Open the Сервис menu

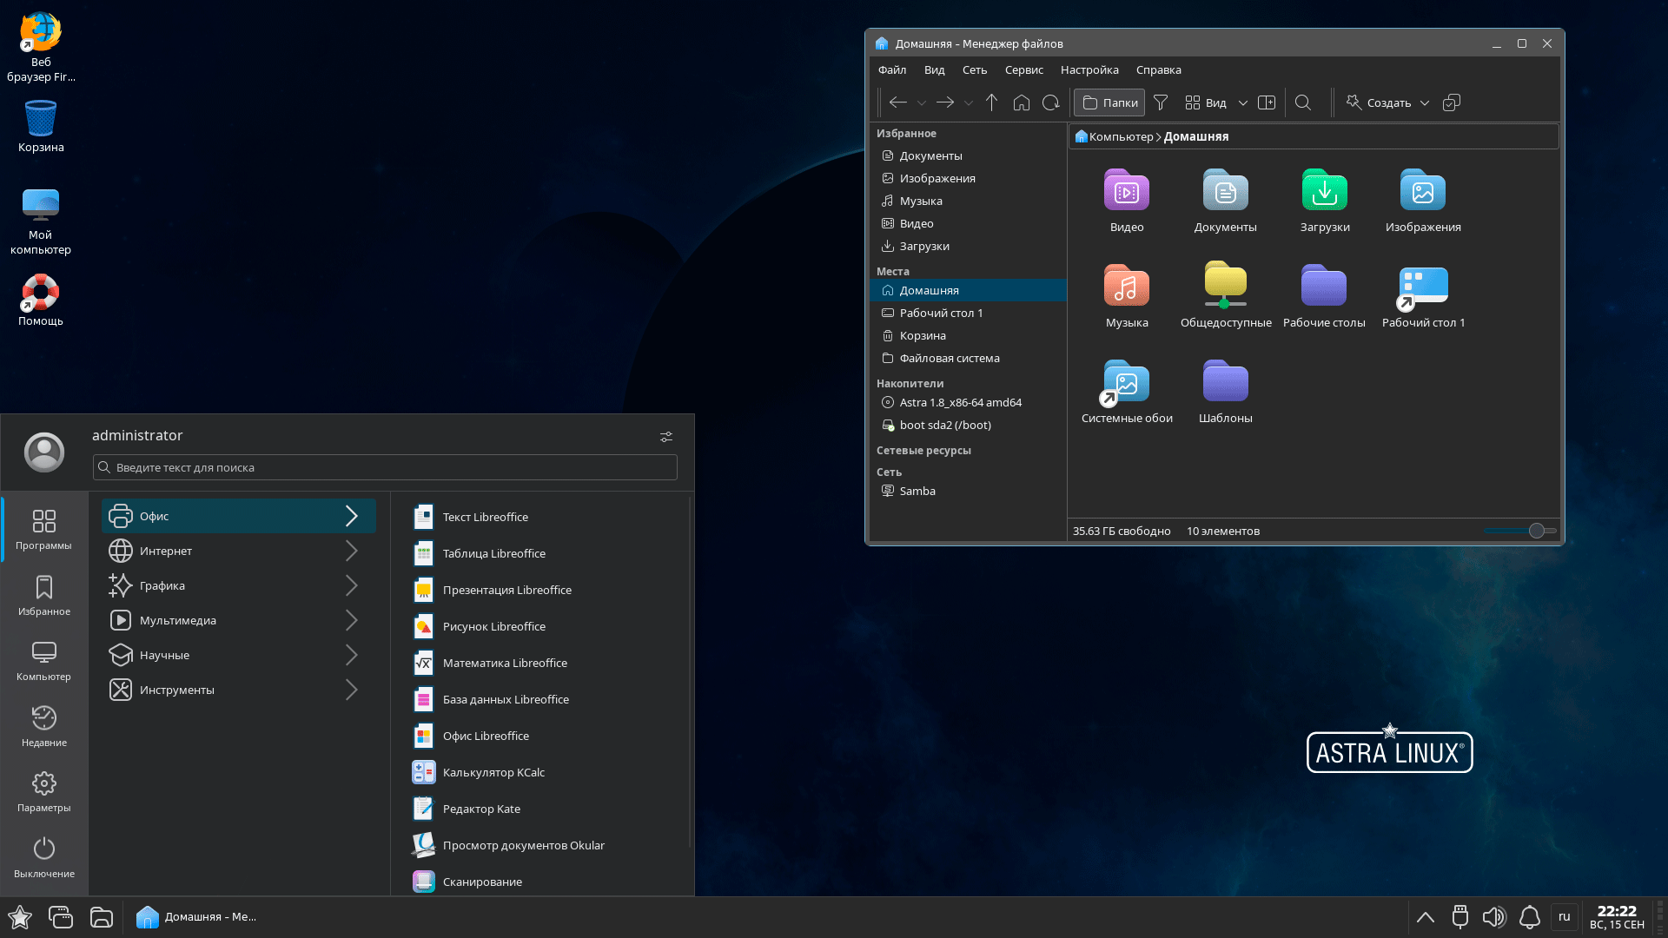(x=1023, y=69)
